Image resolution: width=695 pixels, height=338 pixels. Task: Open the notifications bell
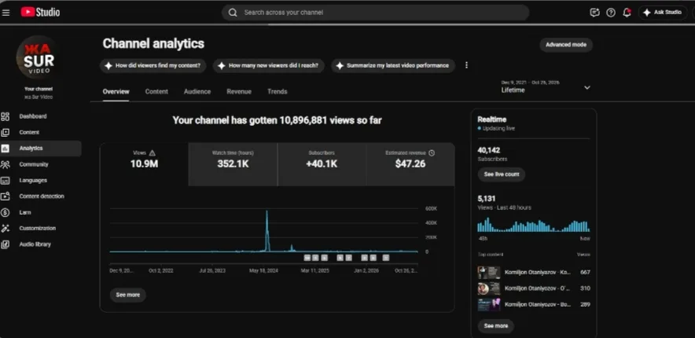(x=627, y=13)
